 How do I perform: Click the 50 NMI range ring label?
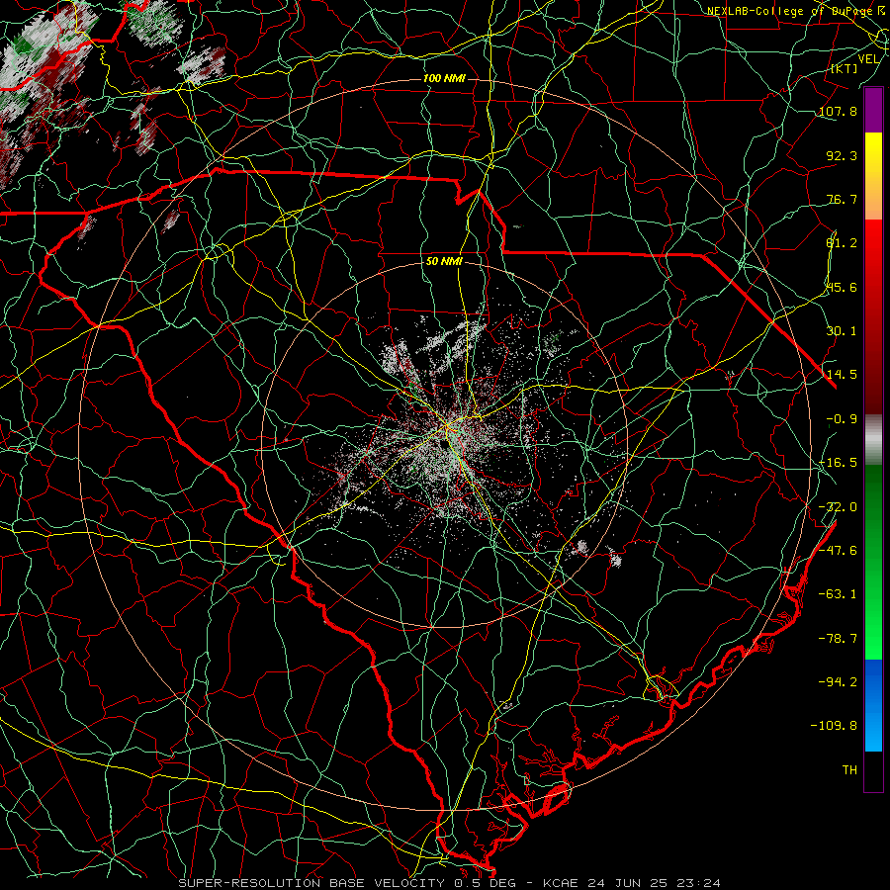[444, 262]
